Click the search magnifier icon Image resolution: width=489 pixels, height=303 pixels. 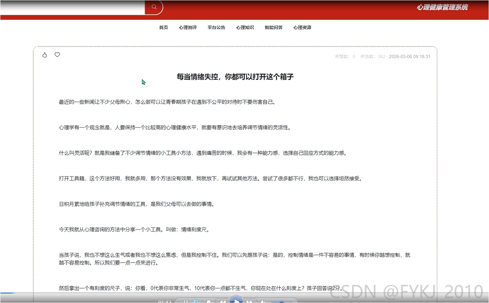coord(154,7)
